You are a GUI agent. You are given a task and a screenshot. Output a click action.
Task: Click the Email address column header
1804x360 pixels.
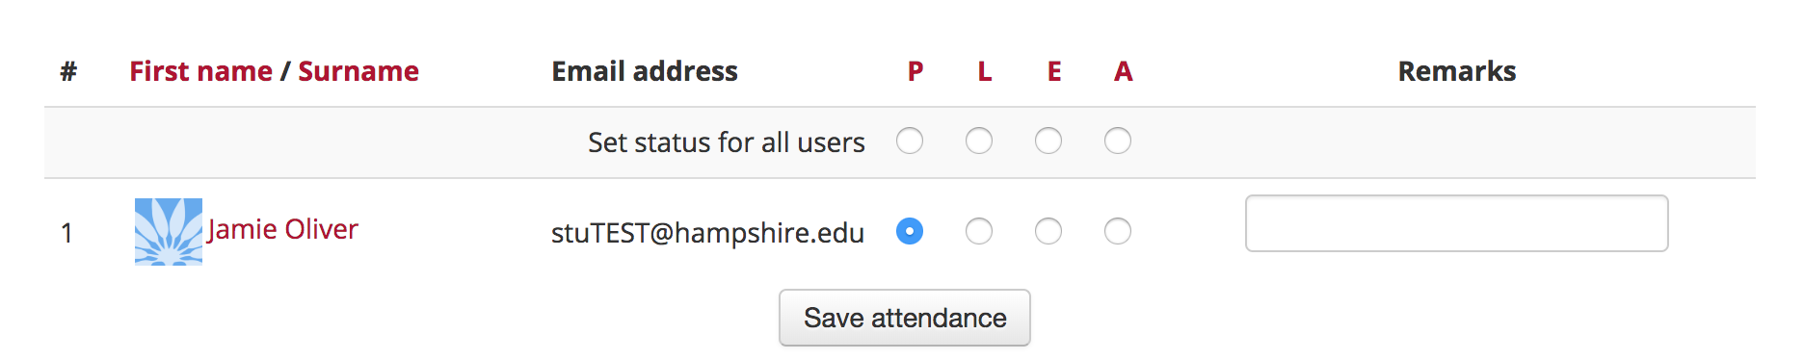coord(645,71)
